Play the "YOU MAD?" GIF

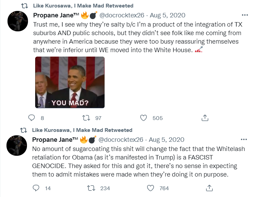[70, 82]
